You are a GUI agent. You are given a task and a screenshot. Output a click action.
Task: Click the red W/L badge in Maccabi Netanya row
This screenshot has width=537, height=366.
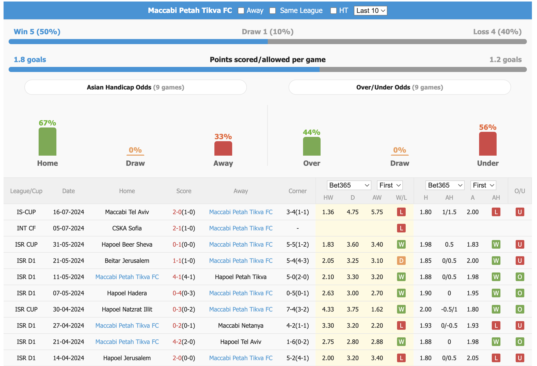(x=401, y=325)
